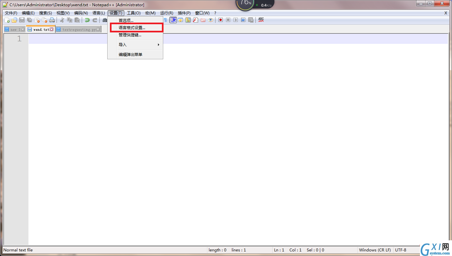Collapse the open 设置(T) menu
Image resolution: width=452 pixels, height=256 pixels.
coord(116,13)
